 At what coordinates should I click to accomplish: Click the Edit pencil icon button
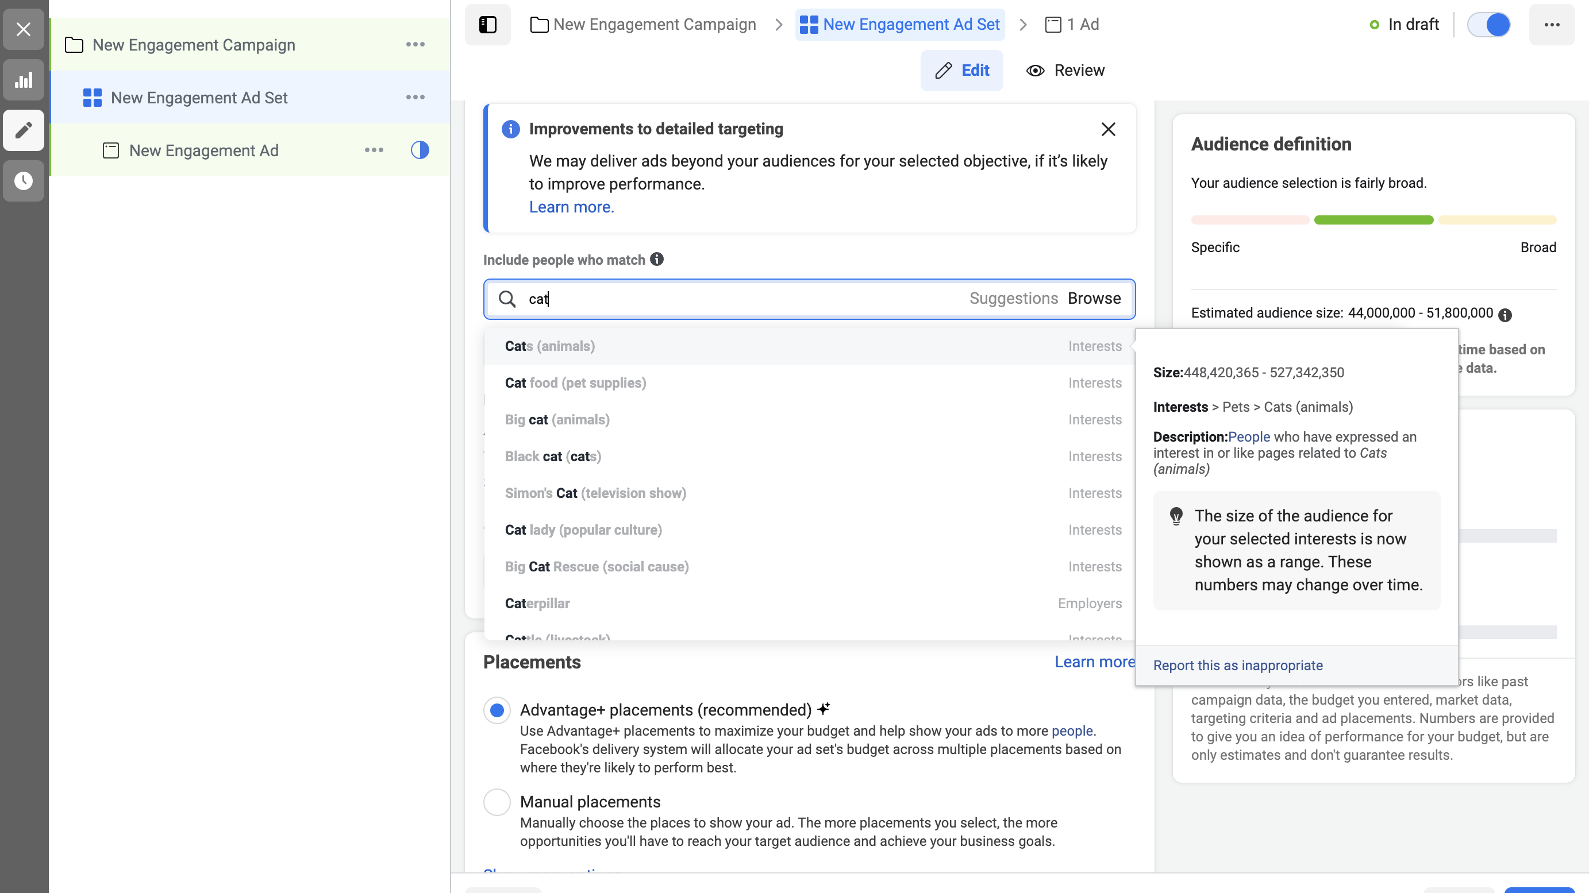[x=944, y=70]
